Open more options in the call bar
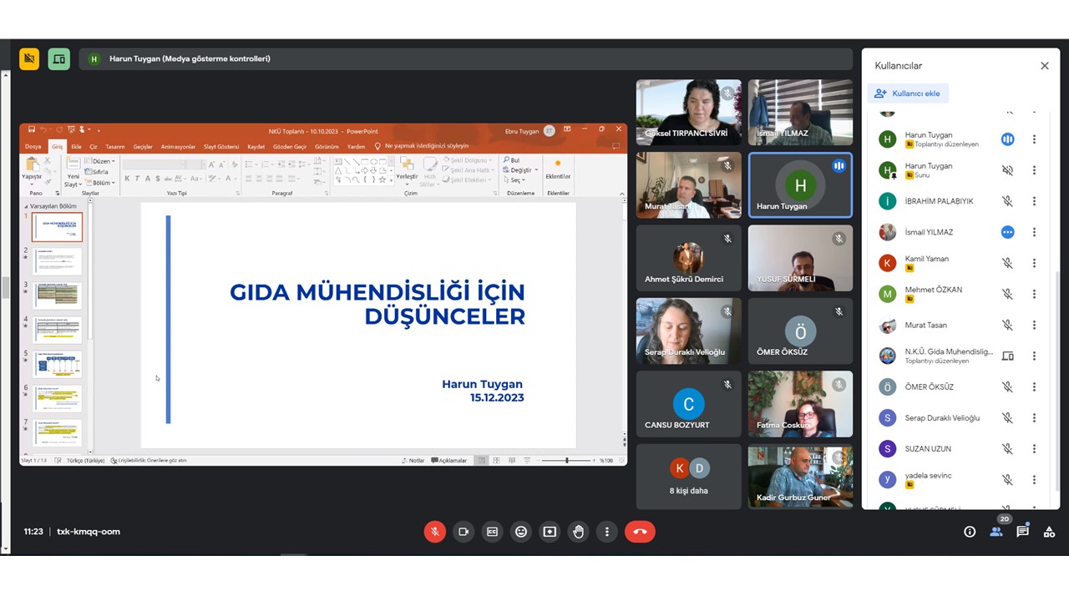Image resolution: width=1069 pixels, height=601 pixels. tap(607, 532)
